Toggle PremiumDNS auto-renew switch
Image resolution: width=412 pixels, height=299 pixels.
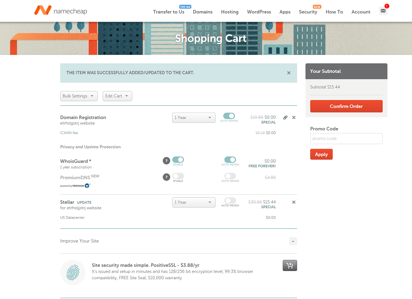pos(230,176)
